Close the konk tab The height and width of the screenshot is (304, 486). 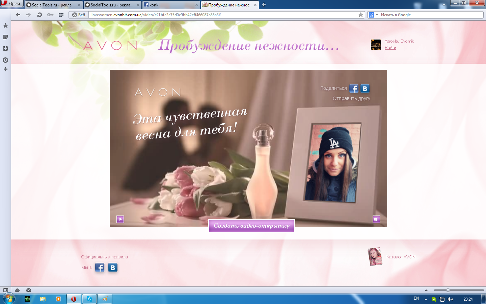[x=196, y=5]
